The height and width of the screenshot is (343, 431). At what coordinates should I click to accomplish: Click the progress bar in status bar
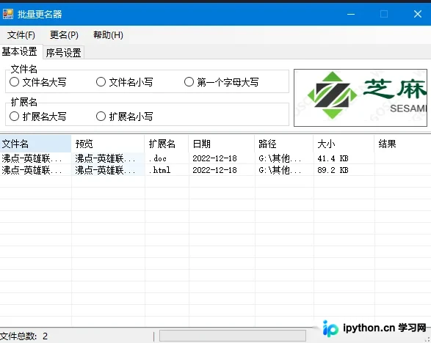pyautogui.click(x=233, y=336)
